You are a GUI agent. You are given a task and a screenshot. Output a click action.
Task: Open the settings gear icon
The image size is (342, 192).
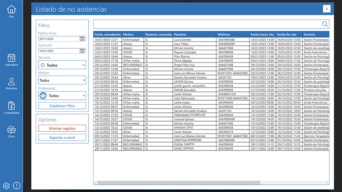(x=6, y=186)
